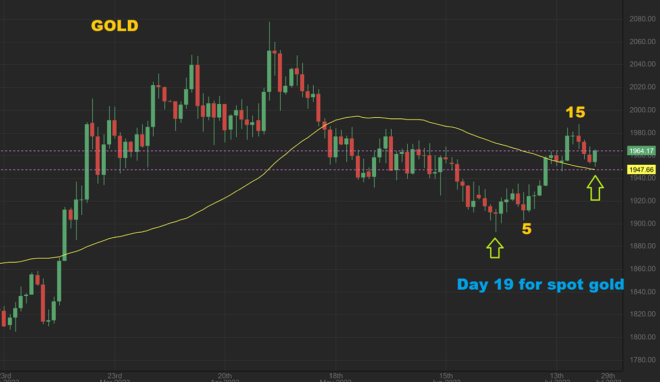
Task: Click the 1840.00 price level label
Action: click(642, 291)
